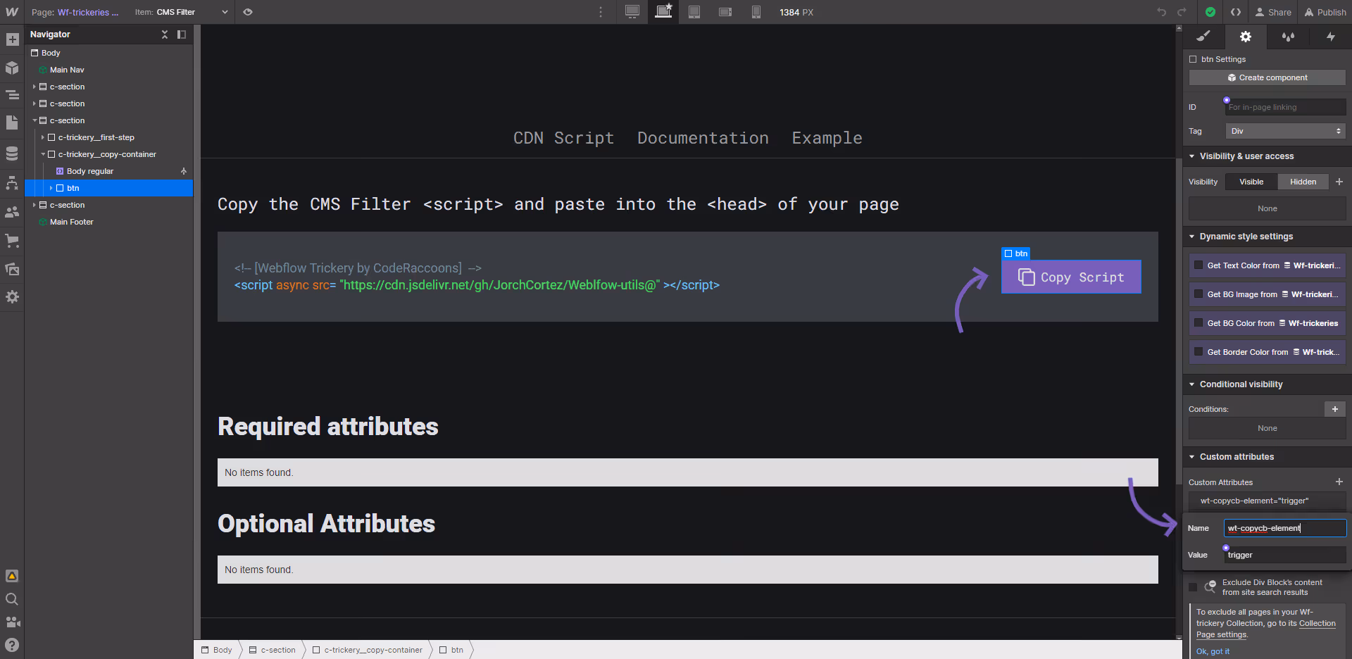Undo the last action
Viewport: 1352px width, 659px height.
click(1162, 12)
